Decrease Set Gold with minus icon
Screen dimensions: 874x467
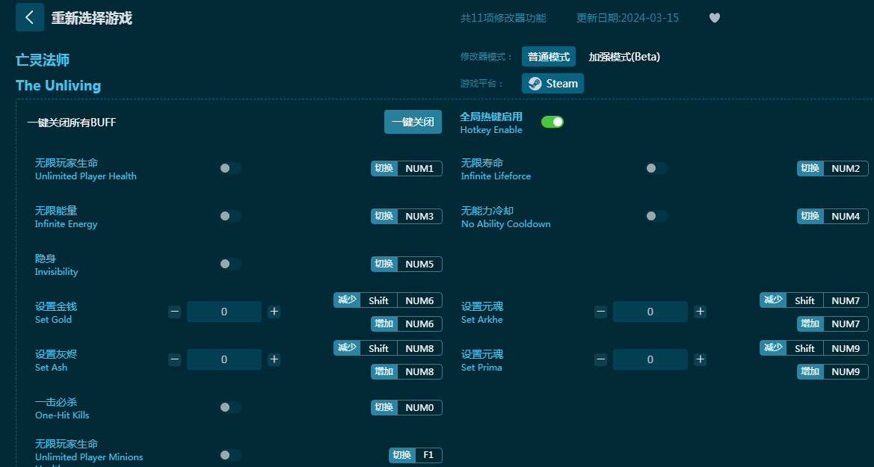[174, 312]
